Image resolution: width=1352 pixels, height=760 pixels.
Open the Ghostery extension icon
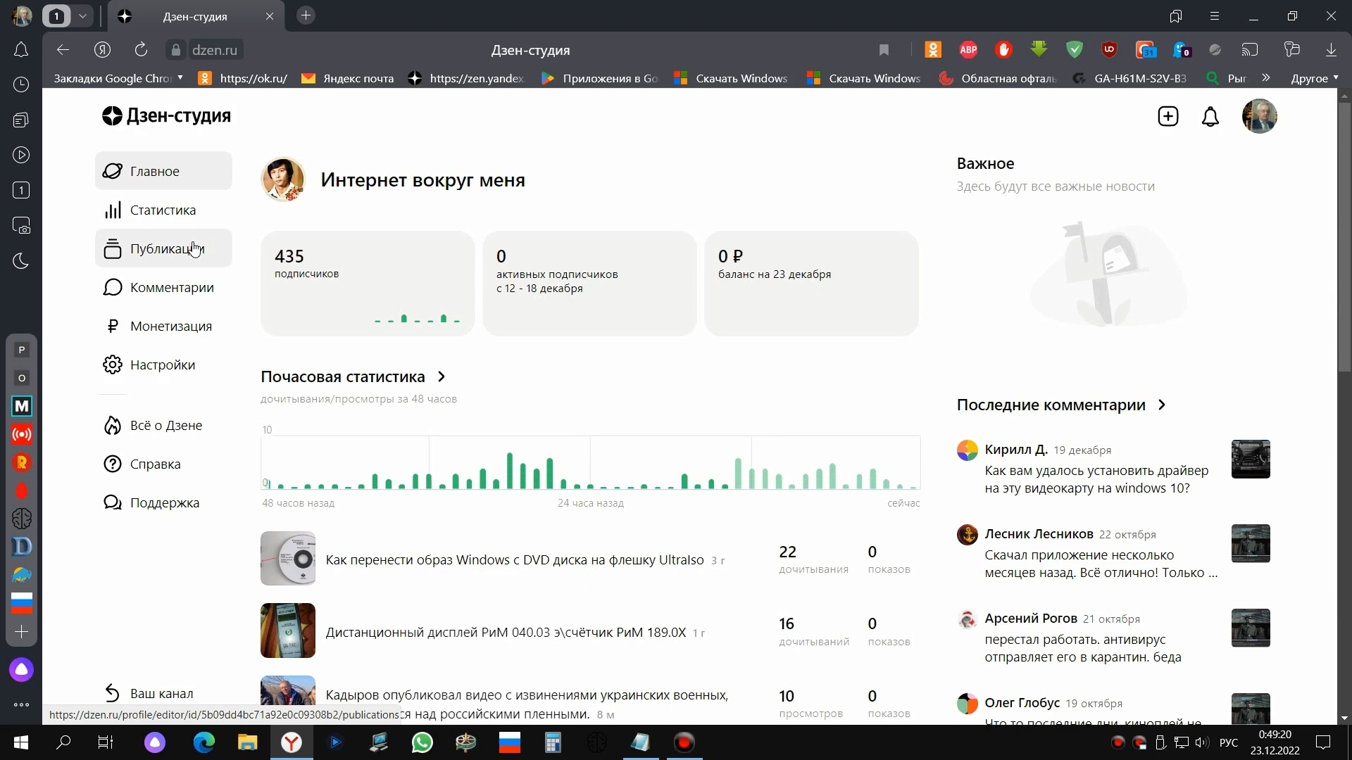(1181, 49)
